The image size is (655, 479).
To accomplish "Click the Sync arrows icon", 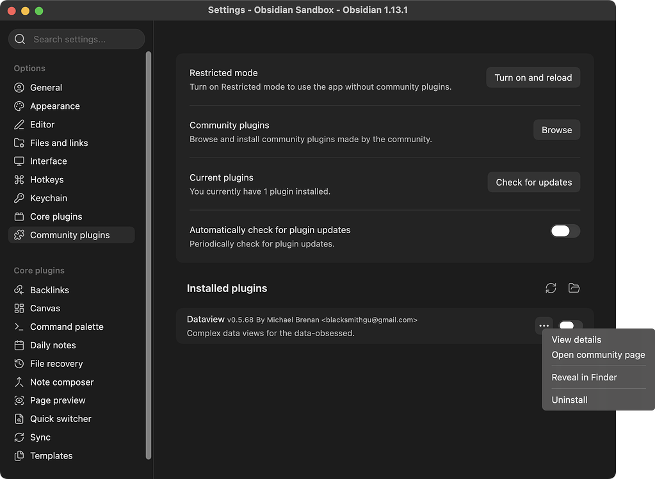I will 19,437.
